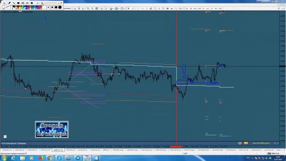286x161 pixels.
Task: Open the USDCHF,Daily chart tab
Action: 175,150
